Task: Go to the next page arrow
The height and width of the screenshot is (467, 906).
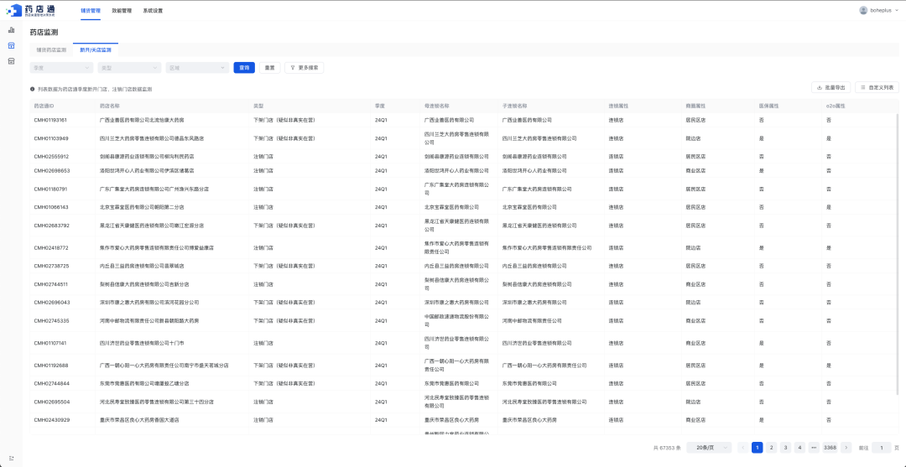Action: tap(846, 448)
